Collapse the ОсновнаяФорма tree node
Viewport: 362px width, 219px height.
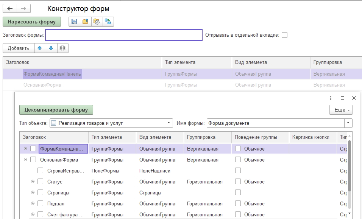[25, 160]
